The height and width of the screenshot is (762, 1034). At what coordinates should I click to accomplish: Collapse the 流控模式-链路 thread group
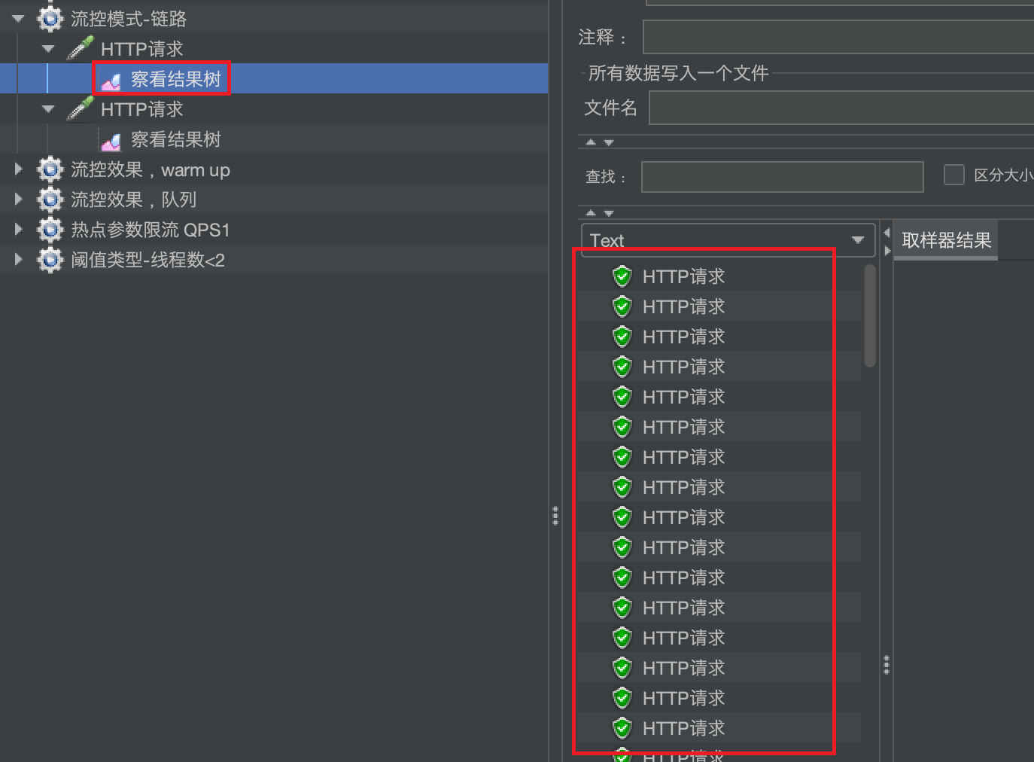pos(18,19)
